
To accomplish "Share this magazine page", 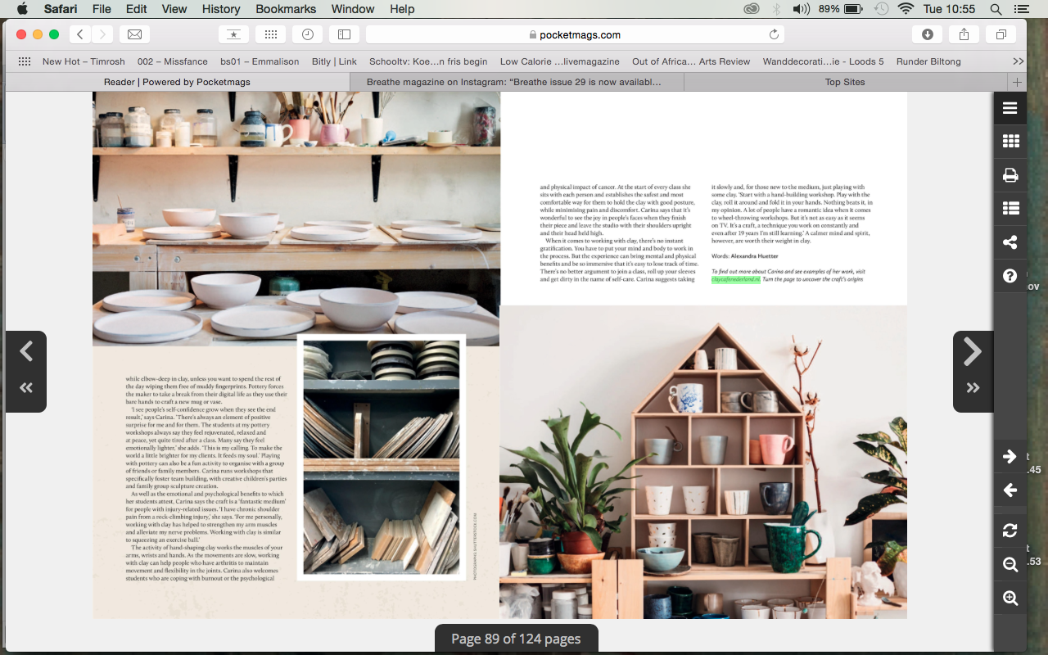I will 1010,242.
